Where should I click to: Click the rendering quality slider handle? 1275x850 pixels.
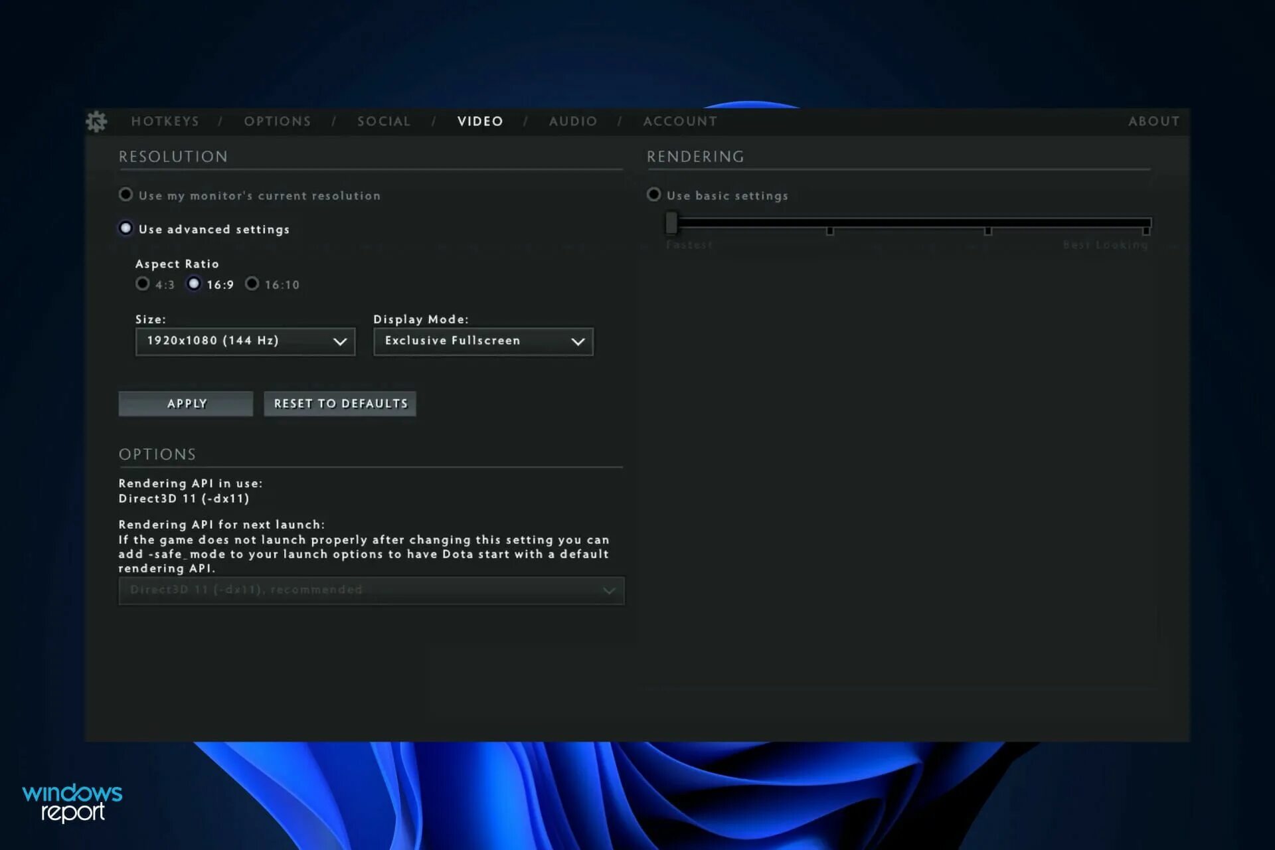click(671, 223)
